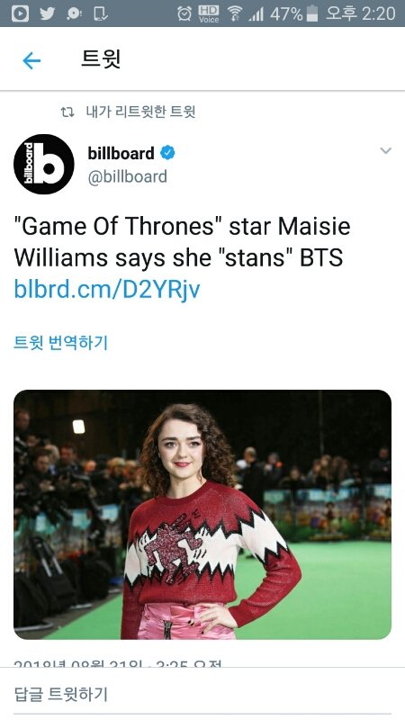Open billboard's profile picture
This screenshot has height=720, width=405.
point(43,164)
